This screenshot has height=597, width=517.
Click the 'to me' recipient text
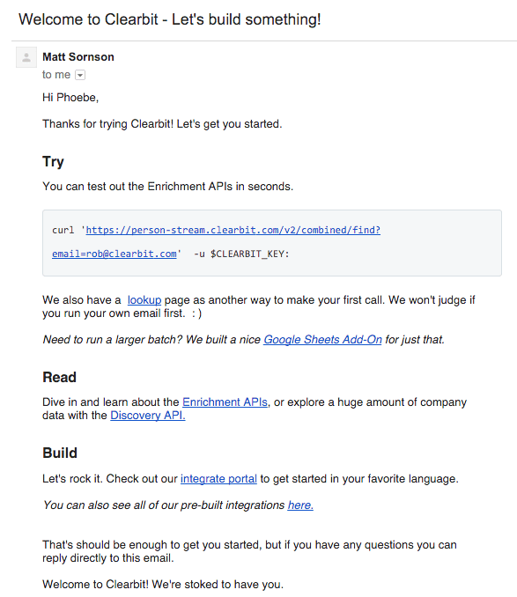point(56,75)
